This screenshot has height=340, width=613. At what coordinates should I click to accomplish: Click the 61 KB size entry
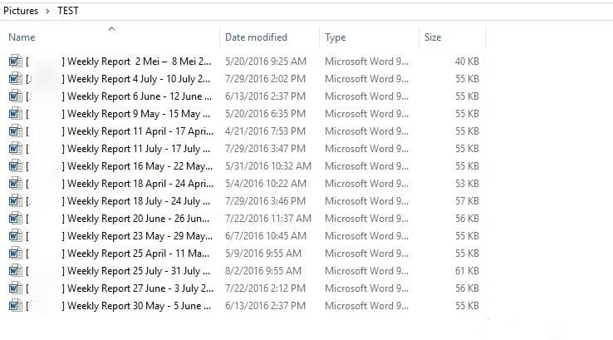coord(467,271)
